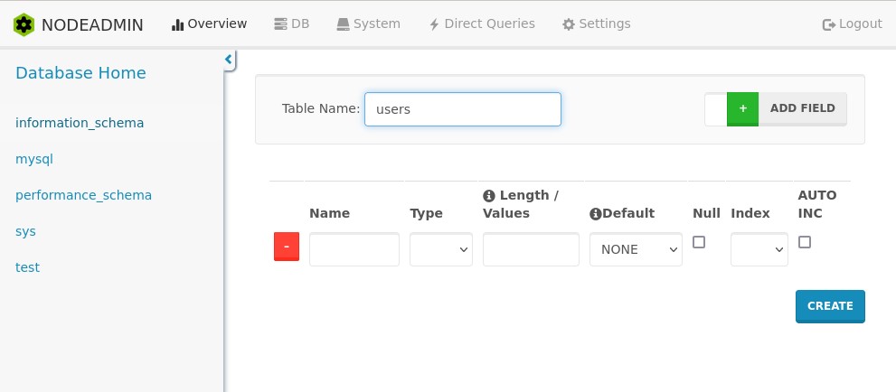Open the Default dropdown showing NONE
This screenshot has width=896, height=392.
click(x=636, y=249)
